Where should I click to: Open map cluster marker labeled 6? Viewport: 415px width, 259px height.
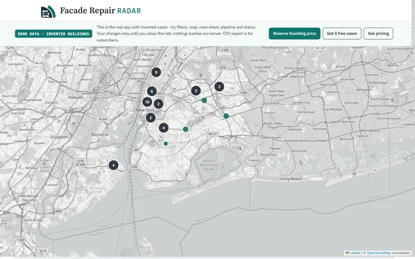pyautogui.click(x=152, y=91)
